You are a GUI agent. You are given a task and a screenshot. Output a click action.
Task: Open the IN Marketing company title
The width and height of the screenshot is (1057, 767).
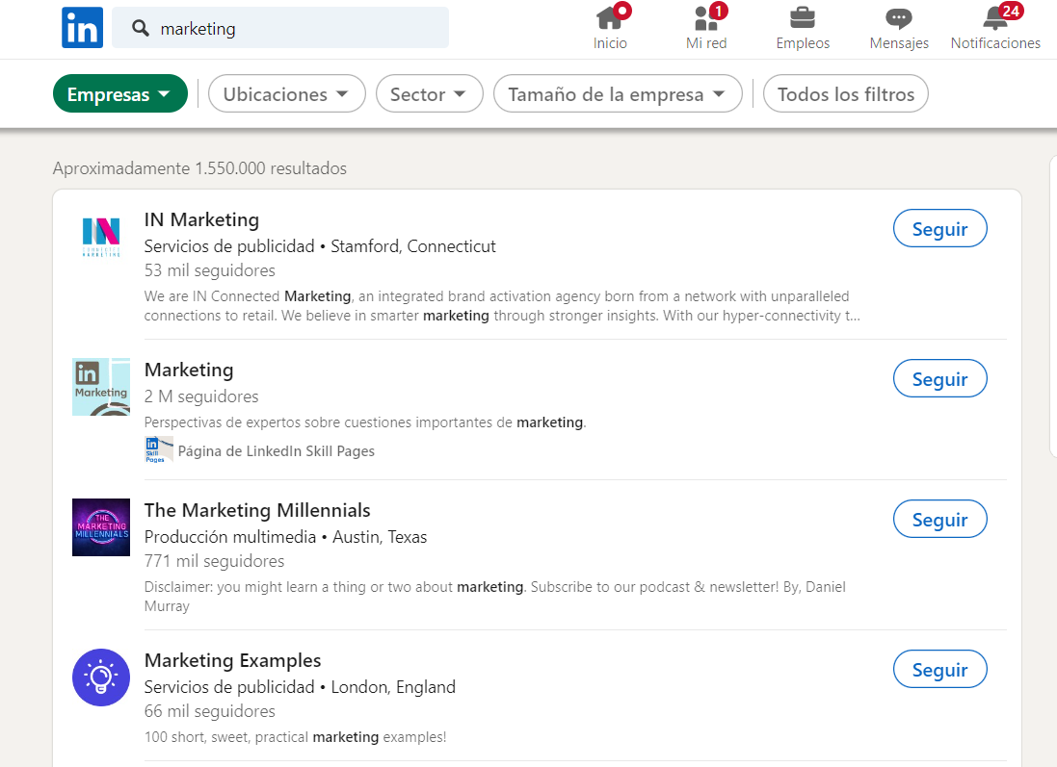tap(201, 219)
